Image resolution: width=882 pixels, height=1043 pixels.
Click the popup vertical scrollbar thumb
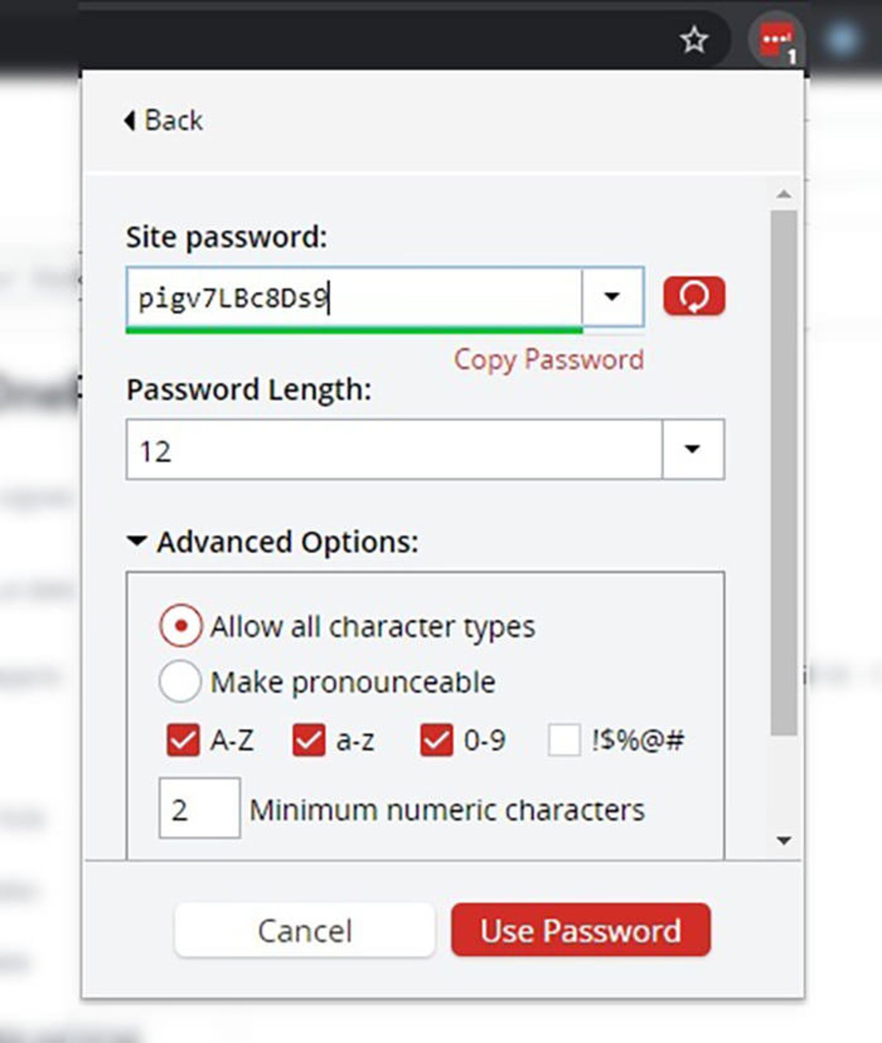[784, 472]
